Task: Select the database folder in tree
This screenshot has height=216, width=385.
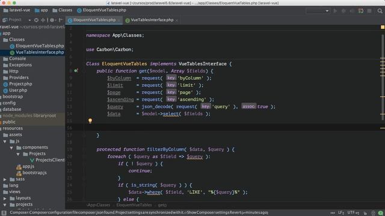Action: (11, 109)
